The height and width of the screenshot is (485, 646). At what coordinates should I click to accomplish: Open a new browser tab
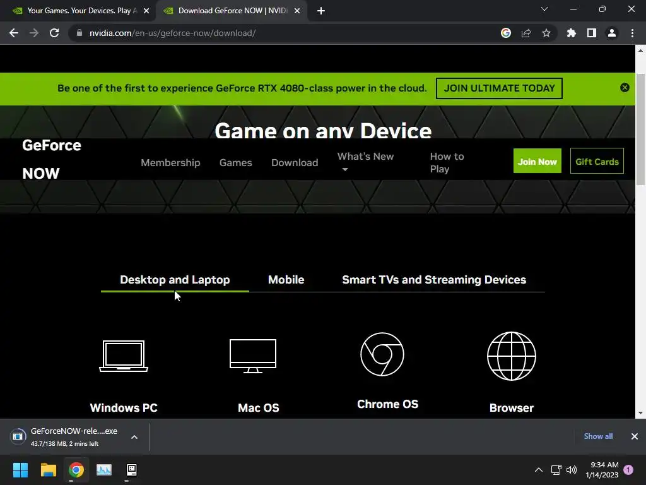click(x=321, y=11)
